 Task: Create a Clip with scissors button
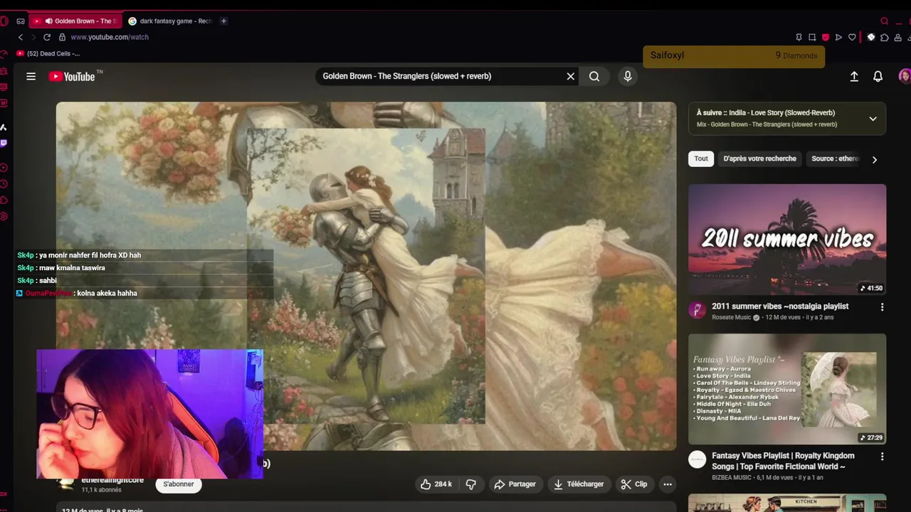pyautogui.click(x=634, y=484)
